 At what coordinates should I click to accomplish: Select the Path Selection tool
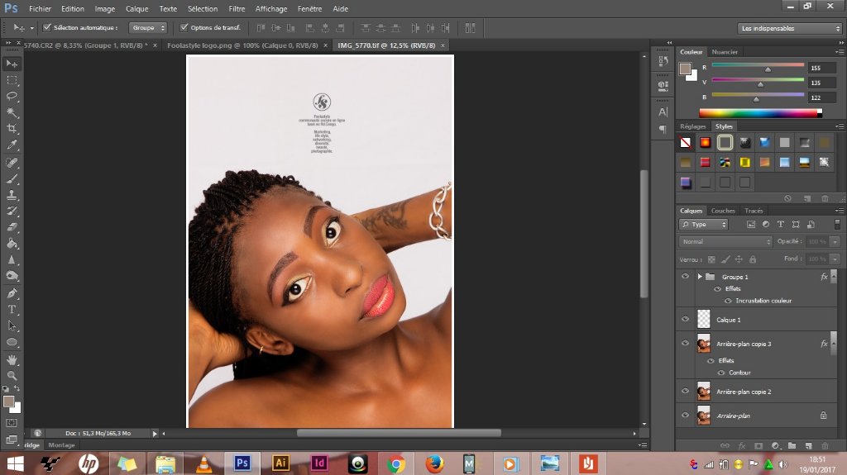[x=12, y=325]
